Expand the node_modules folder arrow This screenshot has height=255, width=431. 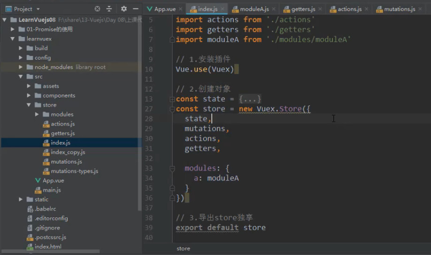(x=21, y=67)
